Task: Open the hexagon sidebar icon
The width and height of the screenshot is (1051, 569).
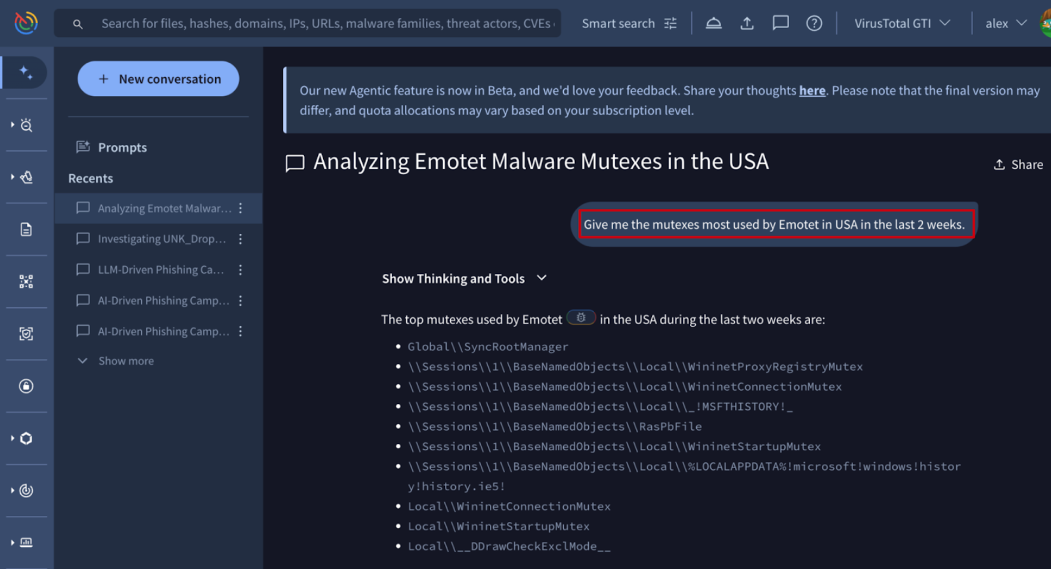Action: 26,438
